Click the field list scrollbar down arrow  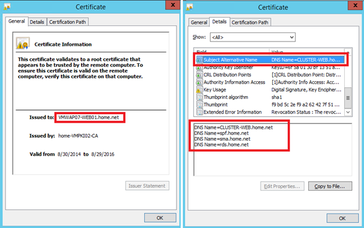tap(348, 112)
